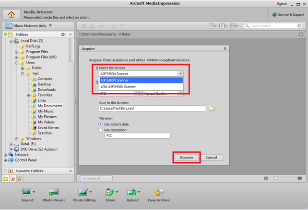This screenshot has width=308, height=210.
Task: Collapse the Test folder
Action: coord(23,74)
